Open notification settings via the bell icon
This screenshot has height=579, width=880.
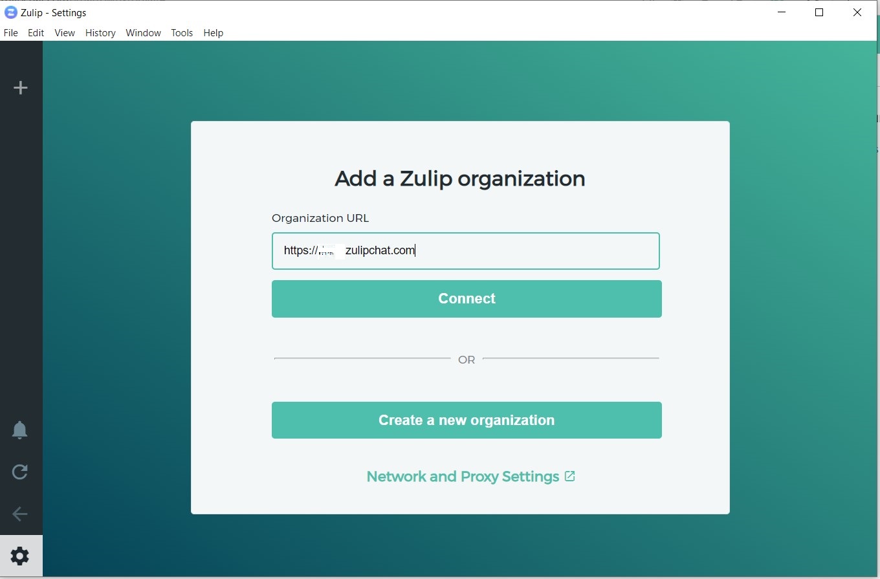[x=20, y=430]
